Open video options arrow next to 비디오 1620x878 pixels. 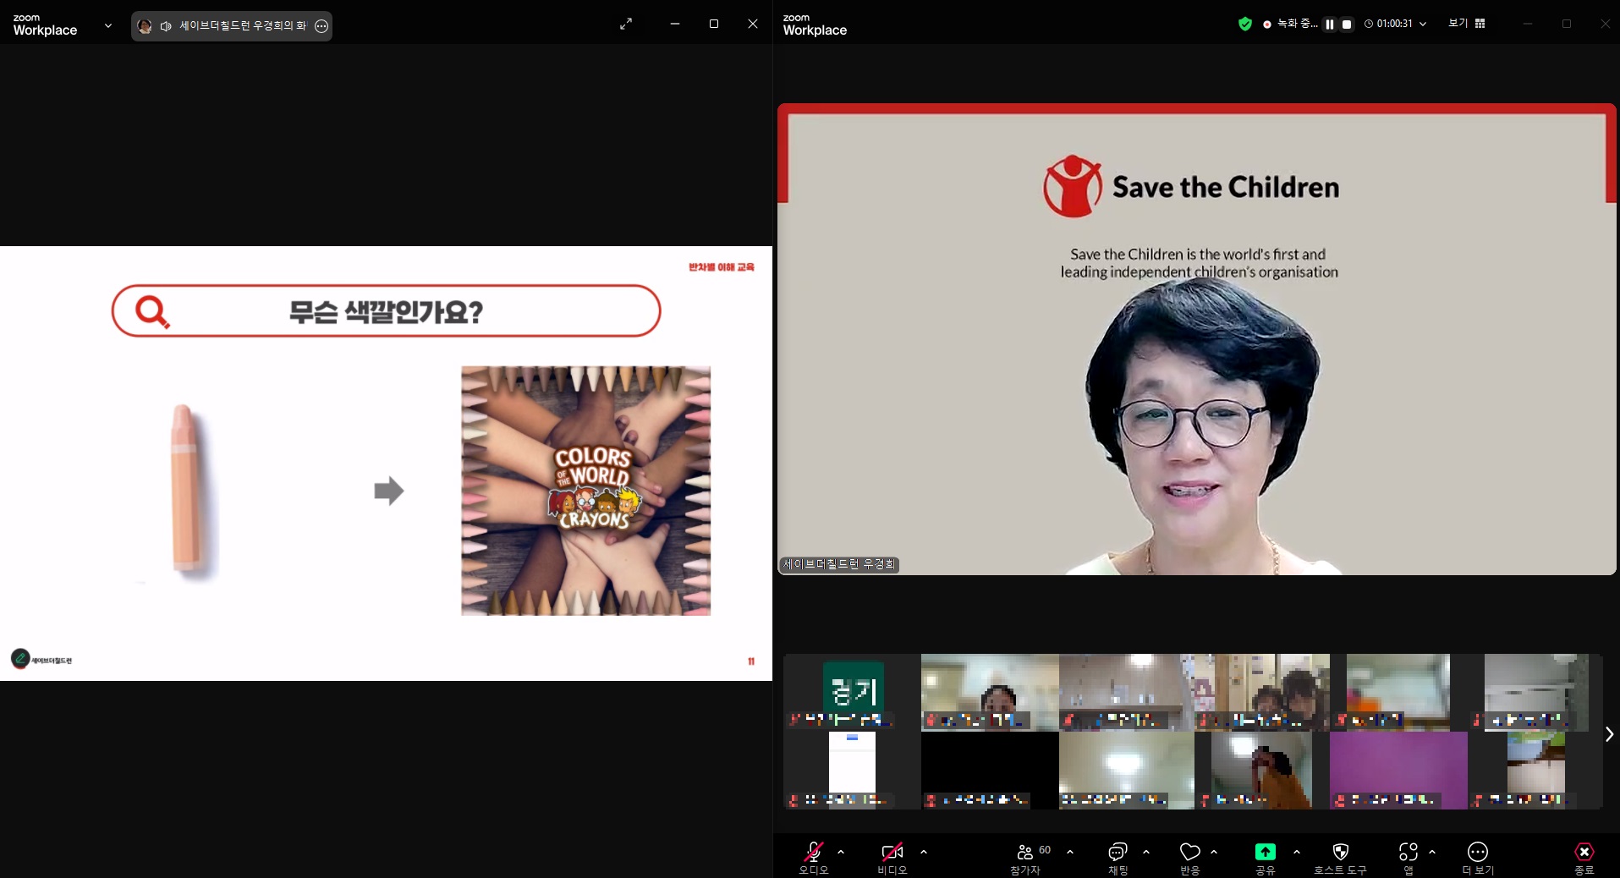pyautogui.click(x=924, y=852)
